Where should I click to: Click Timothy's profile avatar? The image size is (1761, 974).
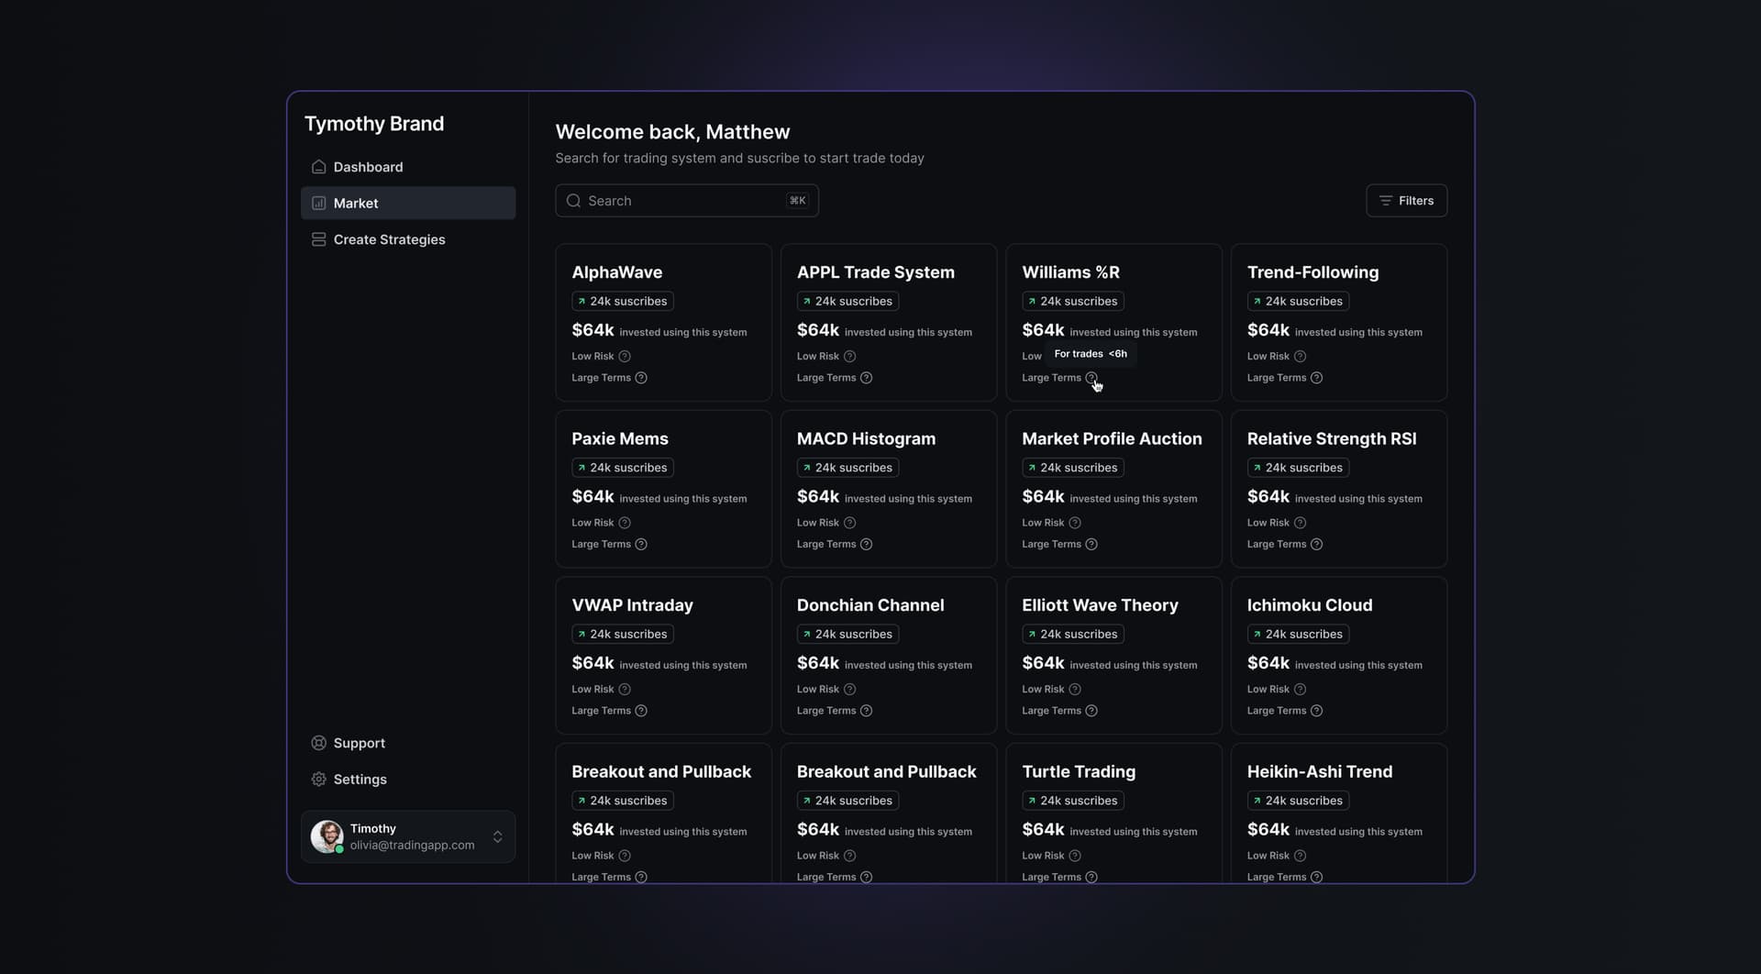point(327,836)
